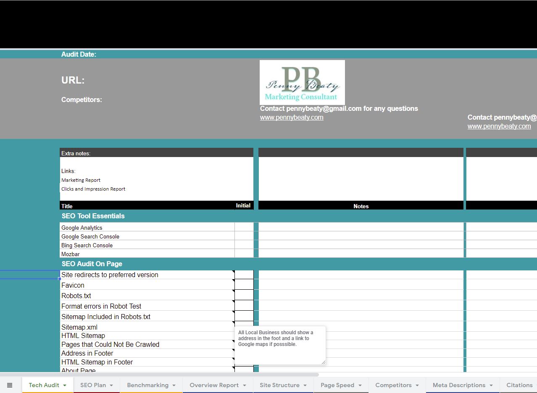Select Sitemap Included in Robots.txt cell
Viewport: 537px width, 393px height.
pyautogui.click(x=147, y=317)
